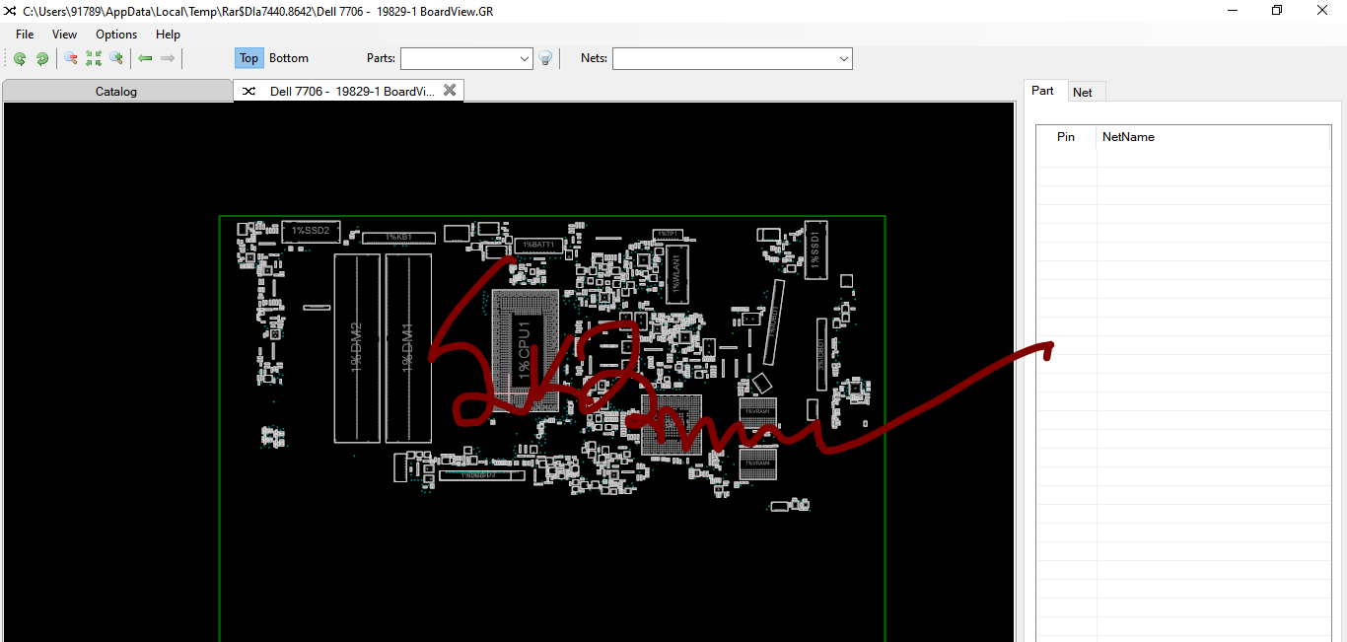
Task: Click the lightbulb highlight icon next to Parts
Action: point(544,59)
